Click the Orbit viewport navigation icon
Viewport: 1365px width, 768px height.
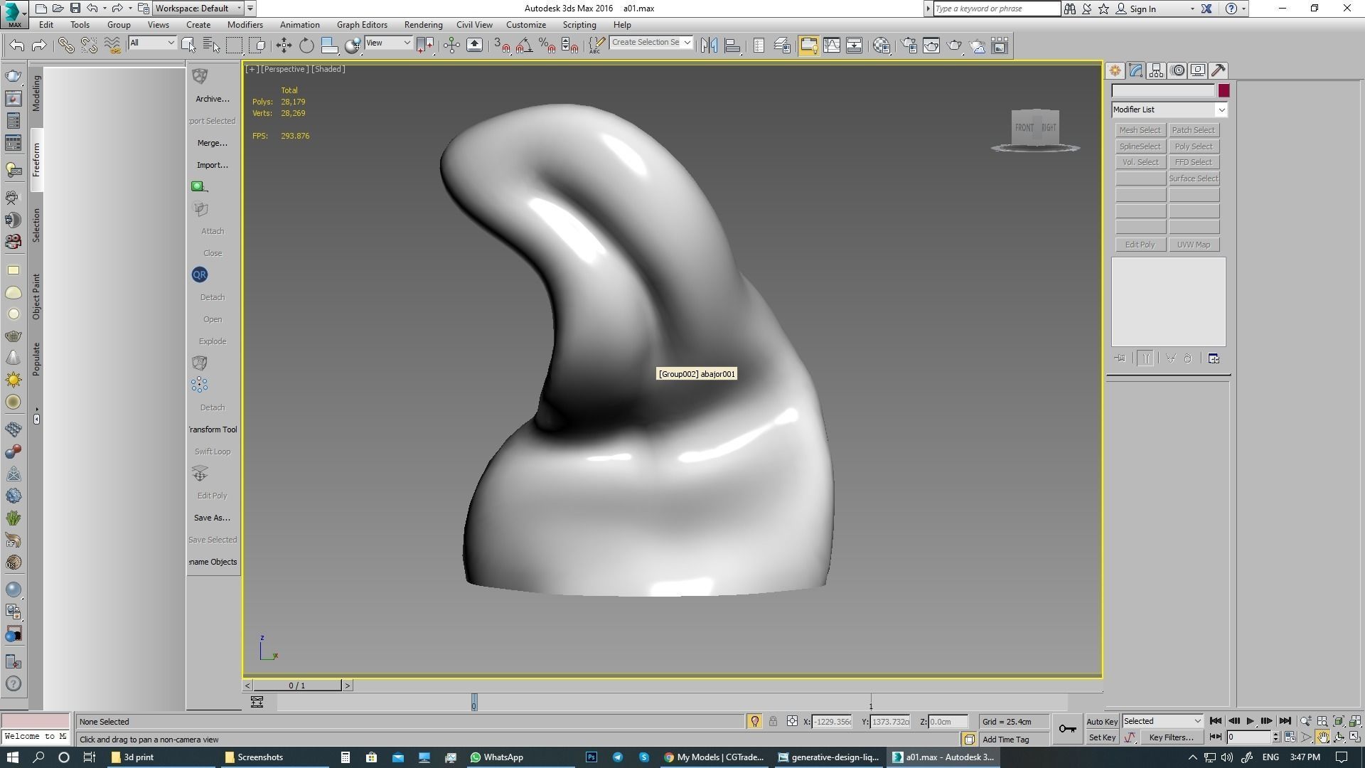click(1339, 737)
